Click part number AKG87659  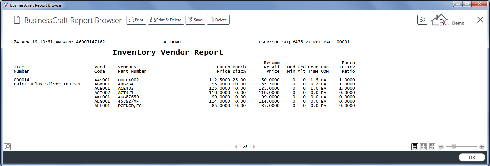pos(128,97)
